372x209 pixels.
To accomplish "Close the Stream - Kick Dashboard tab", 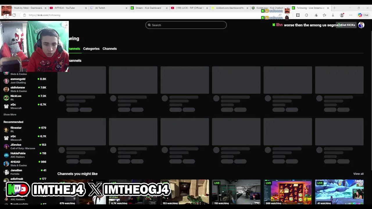I will pyautogui.click(x=167, y=8).
